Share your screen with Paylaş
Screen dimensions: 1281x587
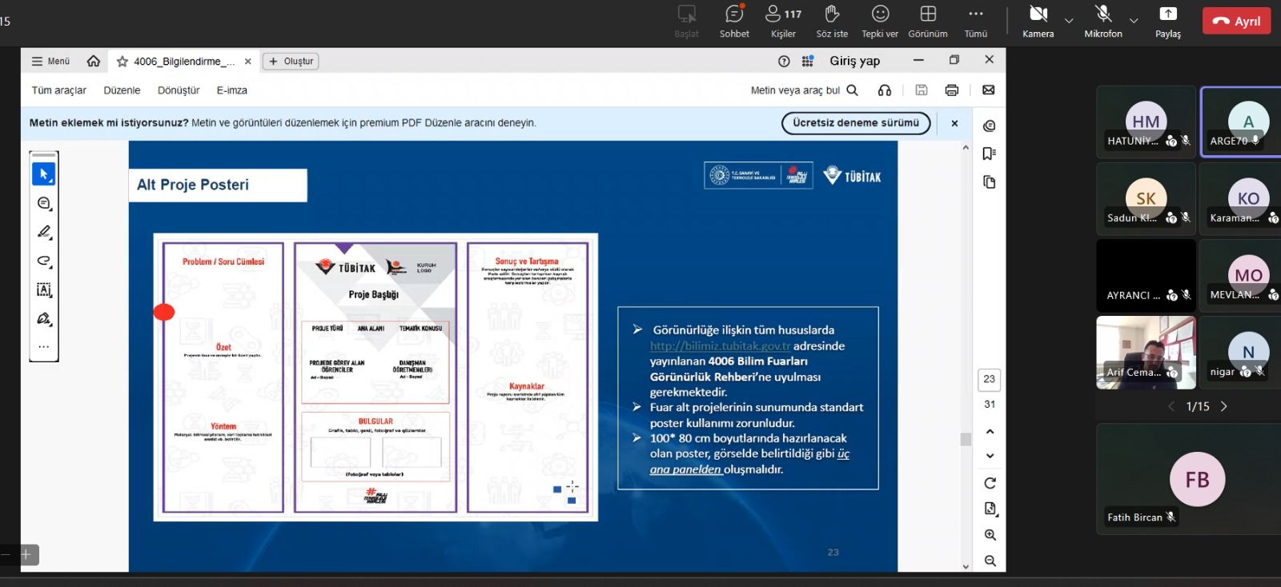click(1168, 22)
